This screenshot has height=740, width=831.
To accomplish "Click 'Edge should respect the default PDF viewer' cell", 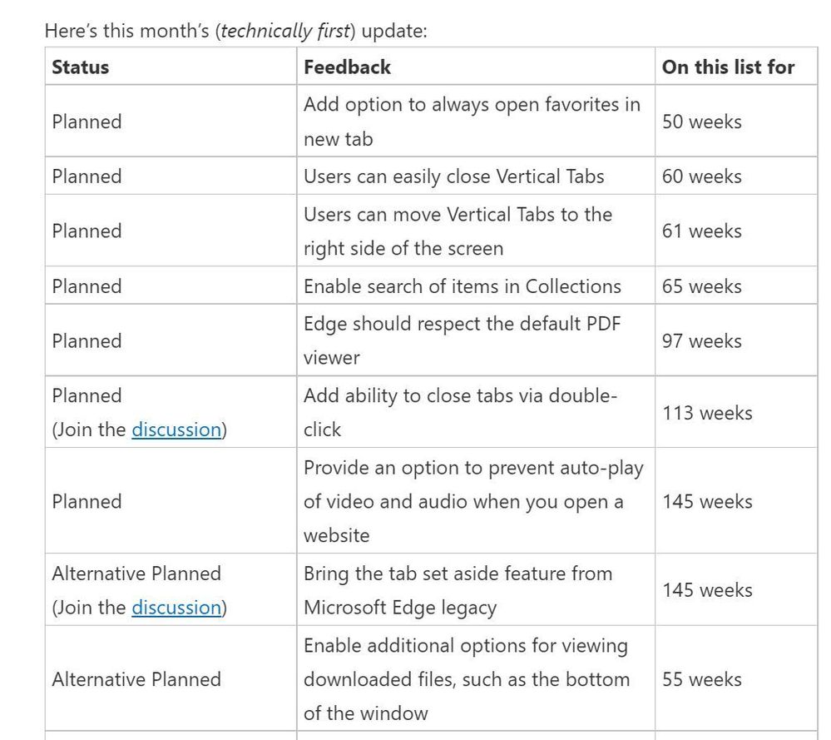I will coord(462,340).
